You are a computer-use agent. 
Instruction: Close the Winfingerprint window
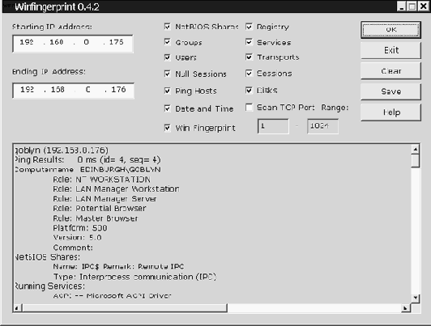423,6
